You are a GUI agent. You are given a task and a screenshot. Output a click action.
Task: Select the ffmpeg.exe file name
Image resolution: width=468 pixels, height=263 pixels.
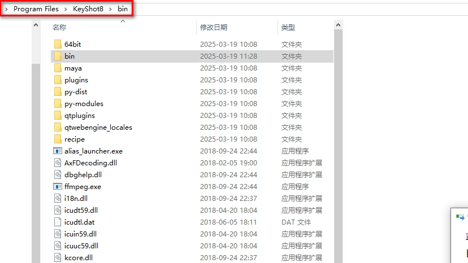(x=83, y=187)
